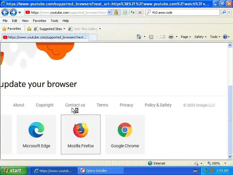Open the Edit menu
This screenshot has width=233, height=175.
[15, 21]
